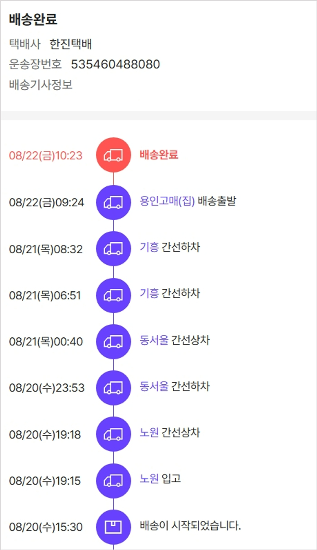Screen dimensions: 317x550
Task: Click truck icon for 08/21 08:32 기흥
Action: (113, 249)
